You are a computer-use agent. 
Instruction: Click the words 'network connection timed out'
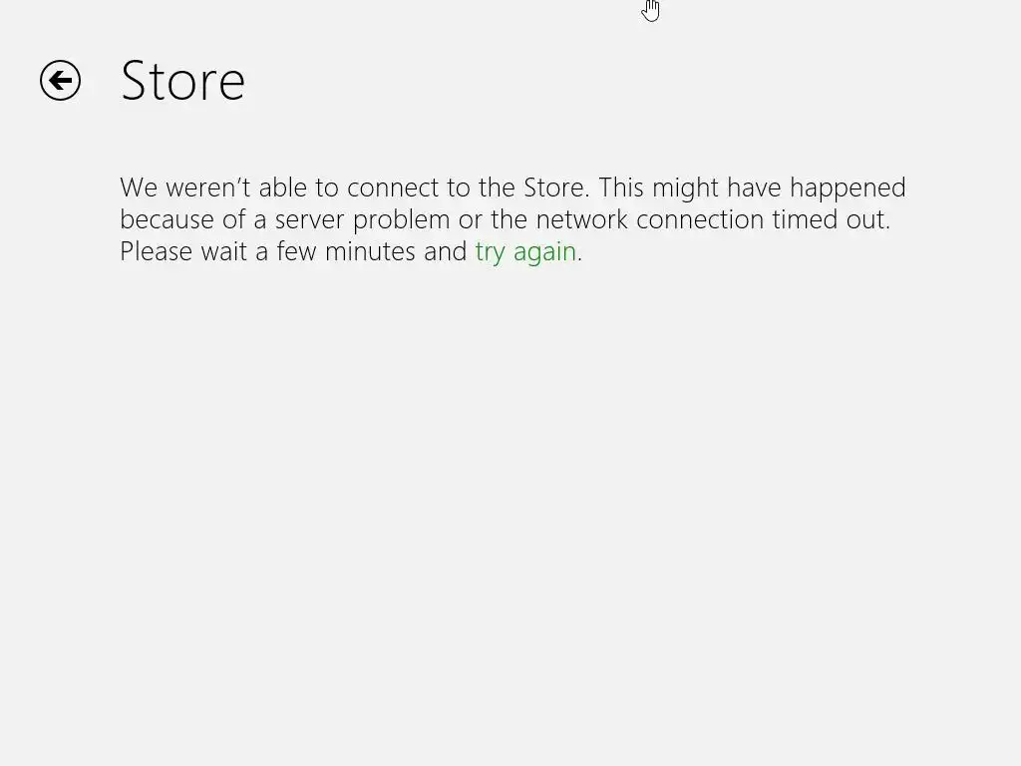(x=712, y=219)
